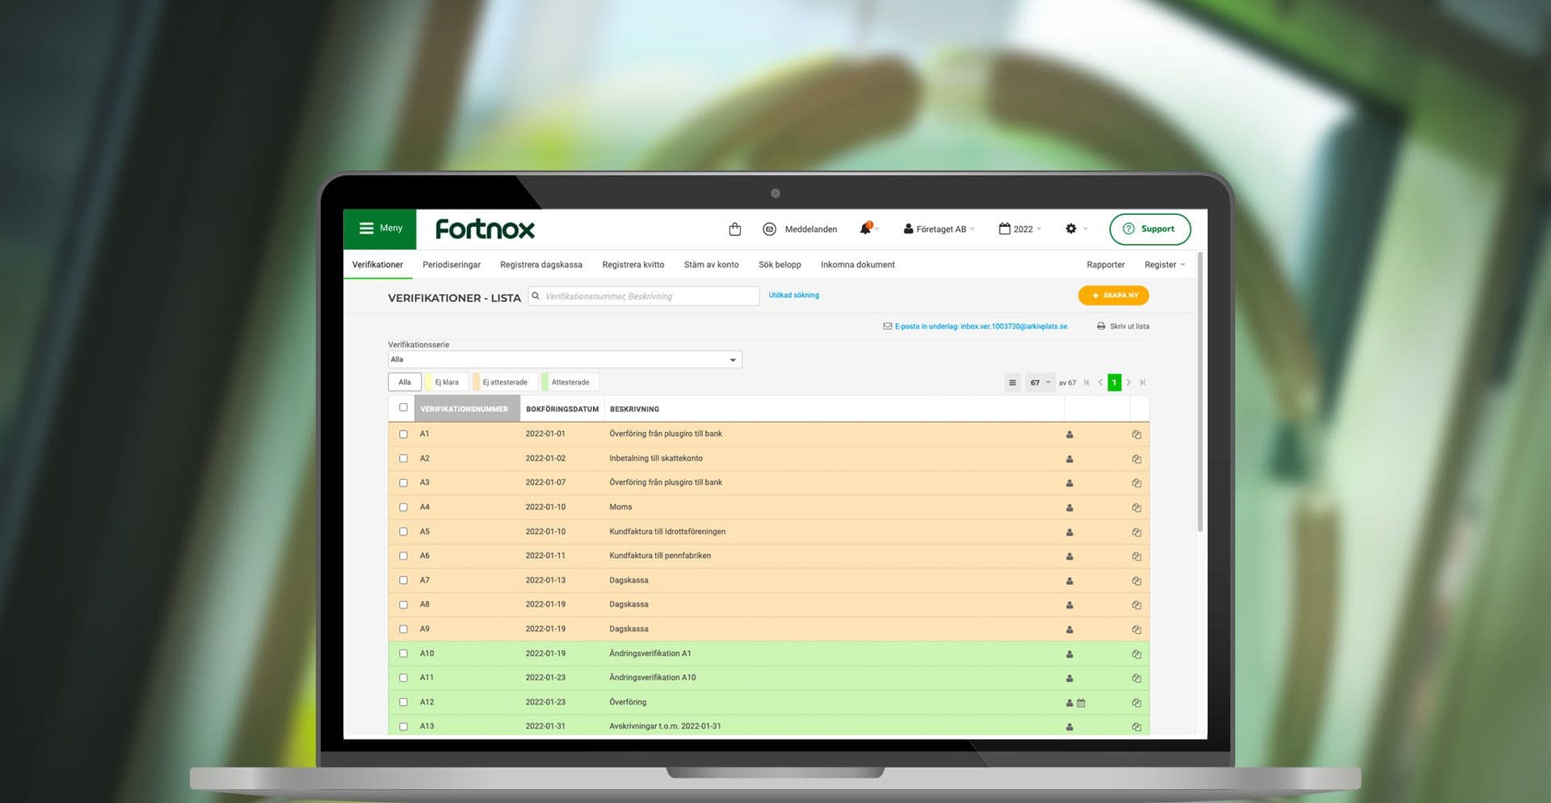Show Alla verifications filter
Viewport: 1551px width, 803px height.
(x=405, y=383)
